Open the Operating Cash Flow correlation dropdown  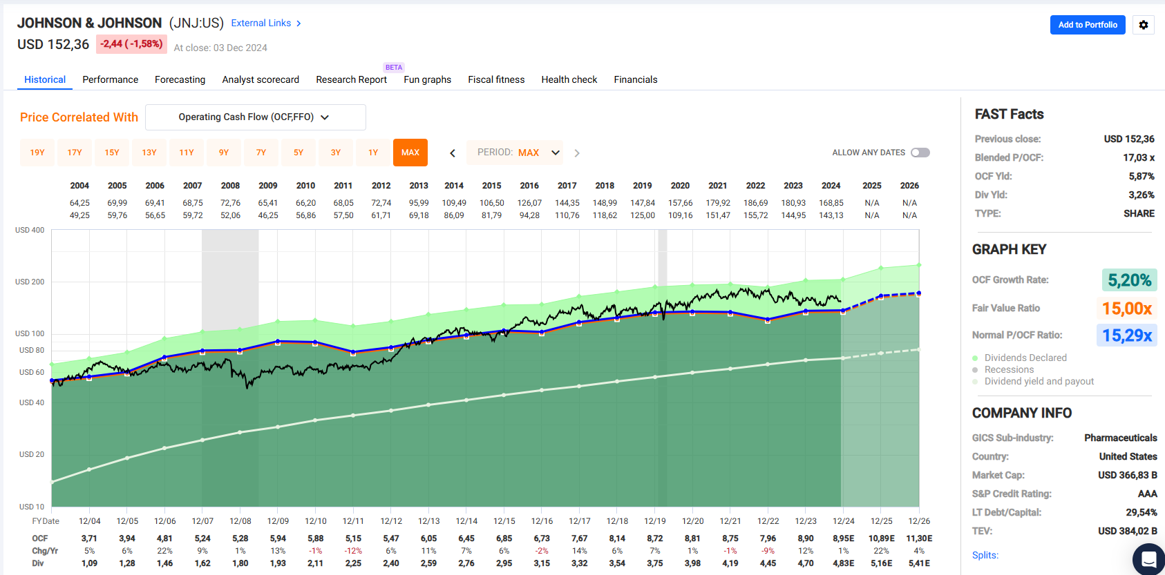point(255,117)
